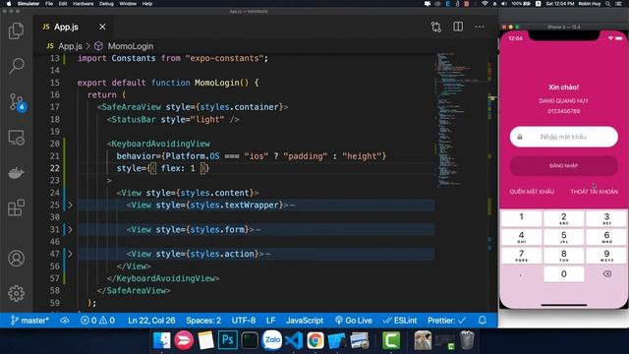This screenshot has width=629, height=354.
Task: Open the File menu in menu bar
Action: pyautogui.click(x=49, y=4)
